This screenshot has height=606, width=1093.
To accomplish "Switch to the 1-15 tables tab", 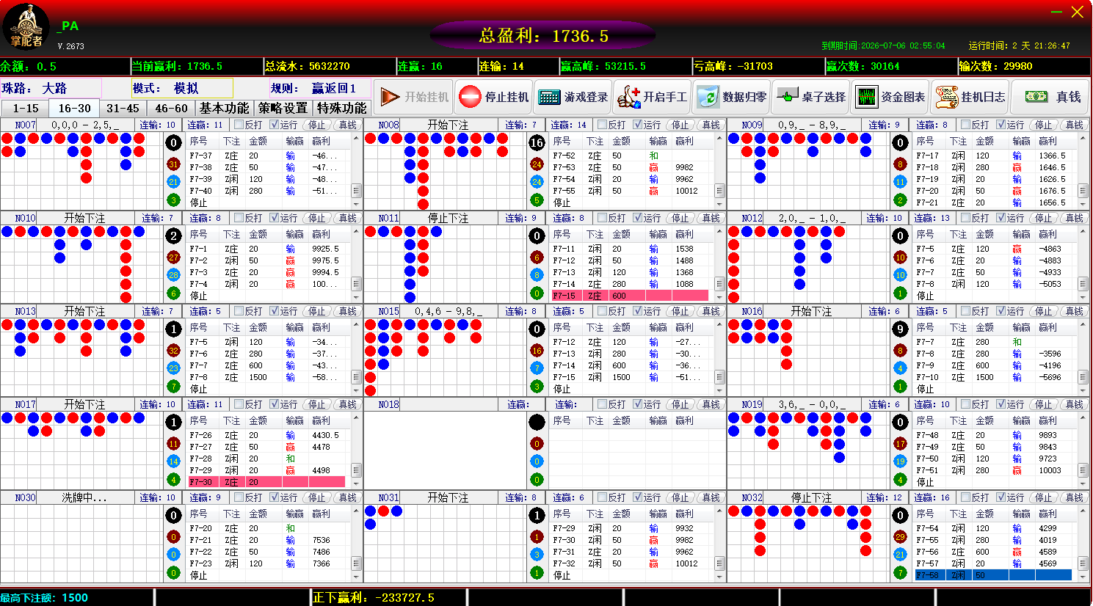I will (26, 108).
